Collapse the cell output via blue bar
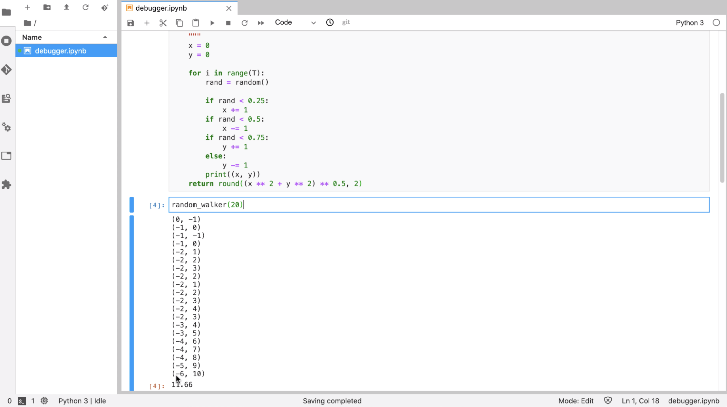This screenshot has width=727, height=407. [132, 303]
